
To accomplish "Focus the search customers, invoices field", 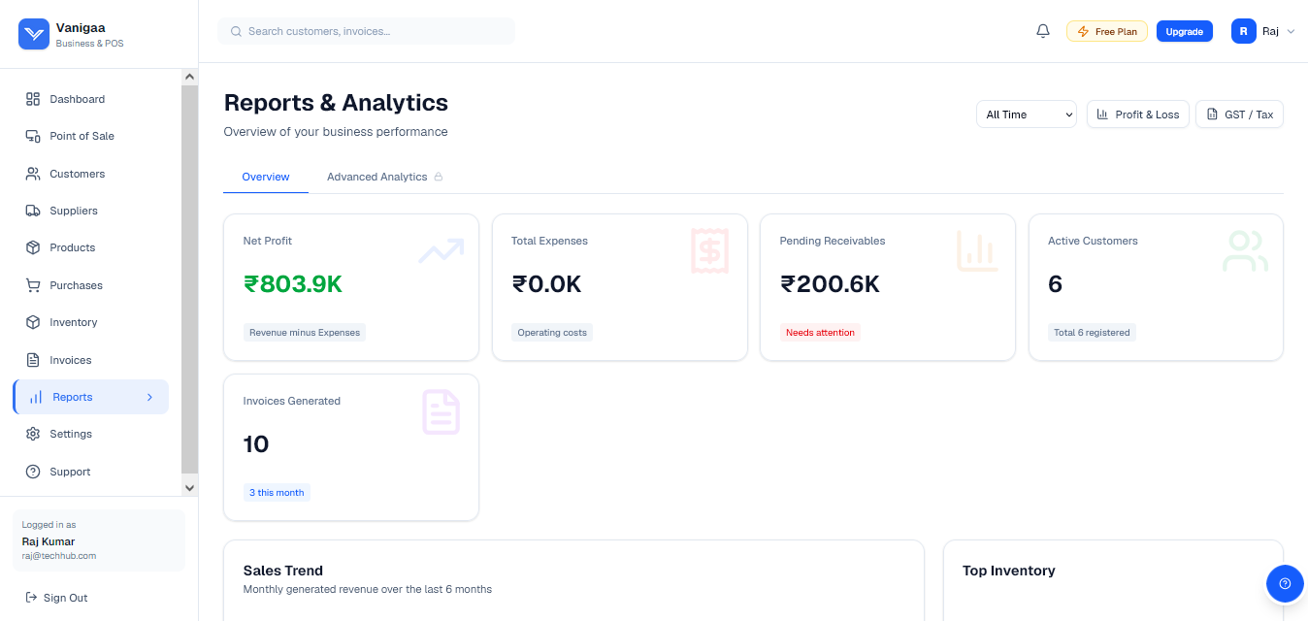I will click(366, 31).
